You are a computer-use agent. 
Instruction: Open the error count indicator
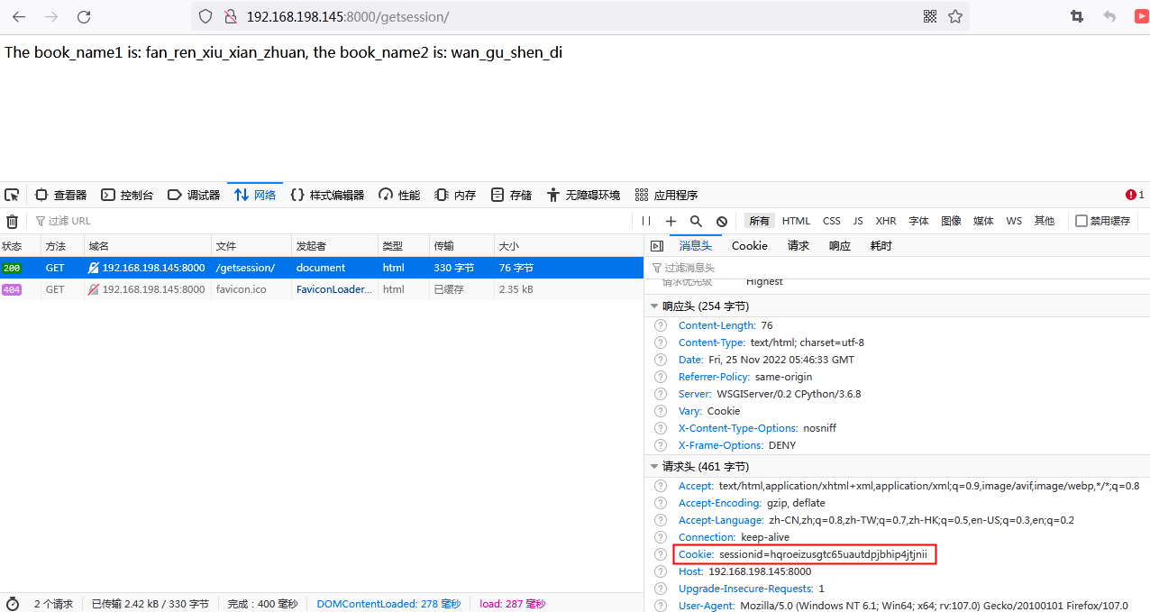pyautogui.click(x=1135, y=195)
